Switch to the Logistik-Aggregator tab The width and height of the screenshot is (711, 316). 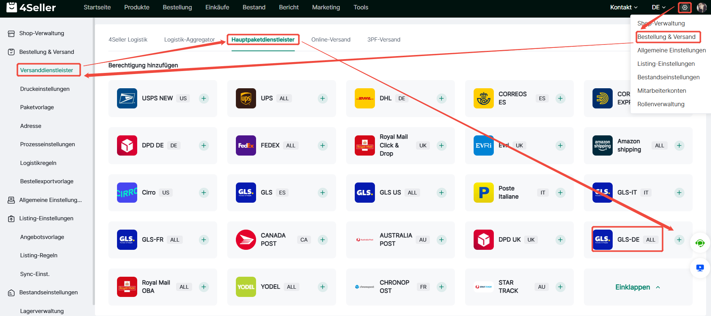(190, 40)
